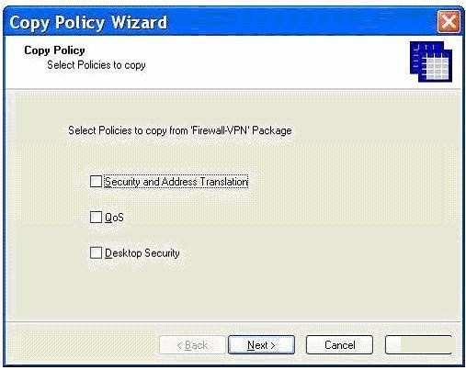This screenshot has height=370, width=466.
Task: Click the QoS label text
Action: [114, 218]
